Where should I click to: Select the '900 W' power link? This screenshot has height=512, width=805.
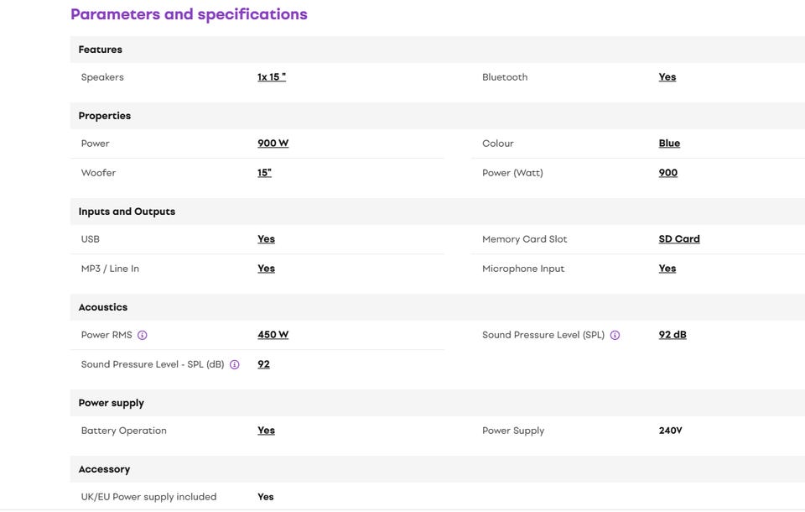click(x=273, y=144)
